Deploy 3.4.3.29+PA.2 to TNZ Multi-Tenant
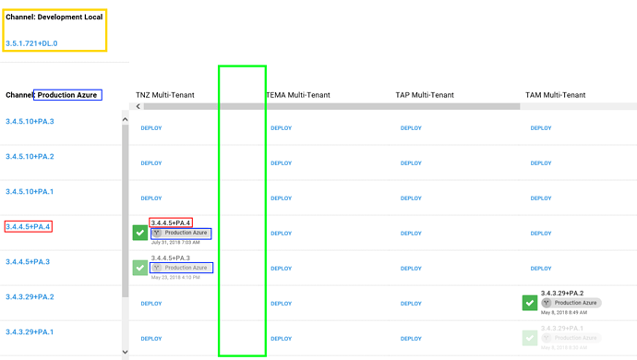 pos(151,304)
